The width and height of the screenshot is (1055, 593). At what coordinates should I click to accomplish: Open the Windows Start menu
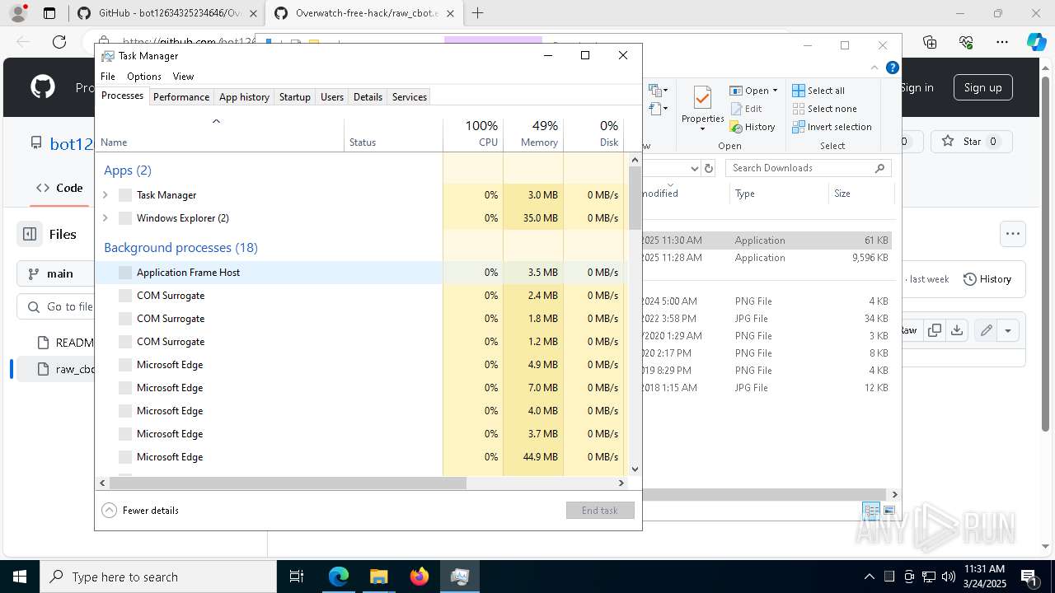click(x=20, y=577)
